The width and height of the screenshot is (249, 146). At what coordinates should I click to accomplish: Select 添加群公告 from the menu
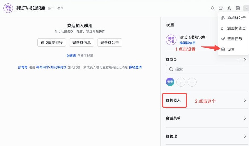(x=233, y=18)
